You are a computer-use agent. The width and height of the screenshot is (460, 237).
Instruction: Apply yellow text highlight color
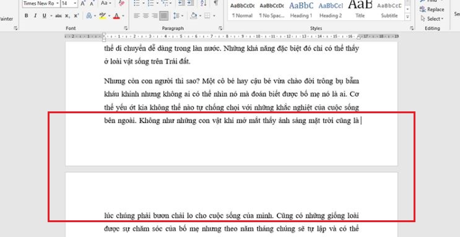point(102,15)
